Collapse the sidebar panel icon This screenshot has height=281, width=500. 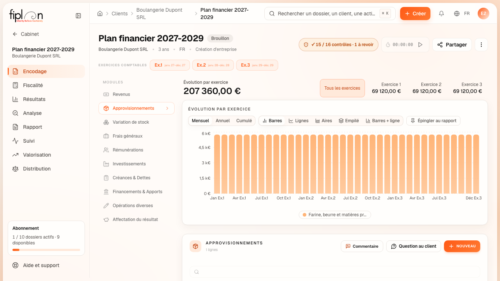[78, 16]
